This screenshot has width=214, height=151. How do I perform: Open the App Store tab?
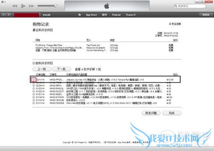[91, 15]
